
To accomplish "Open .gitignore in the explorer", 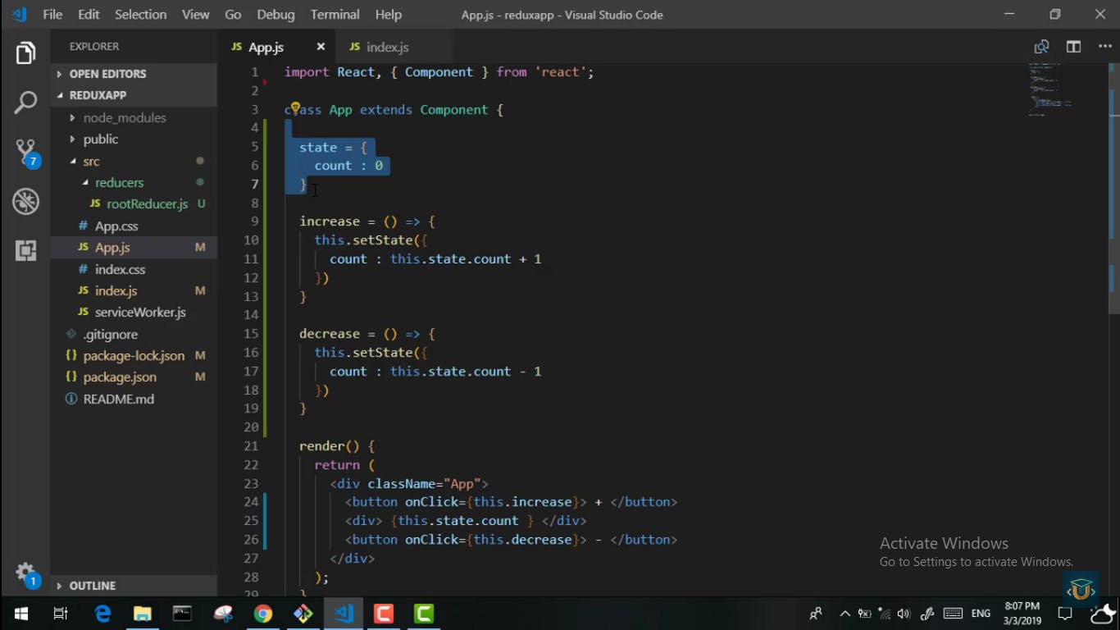I will [x=134, y=335].
